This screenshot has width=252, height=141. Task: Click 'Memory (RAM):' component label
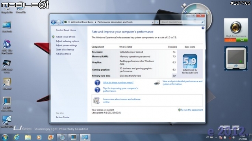point(100,56)
